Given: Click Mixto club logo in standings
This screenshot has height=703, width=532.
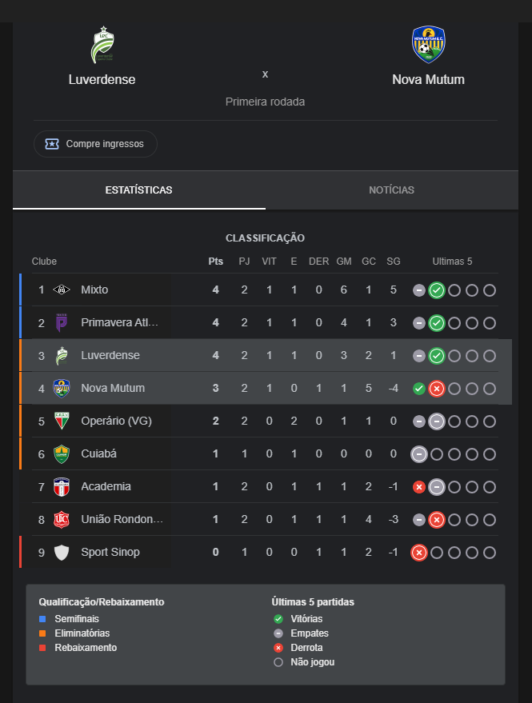Looking at the screenshot, I should pos(62,290).
